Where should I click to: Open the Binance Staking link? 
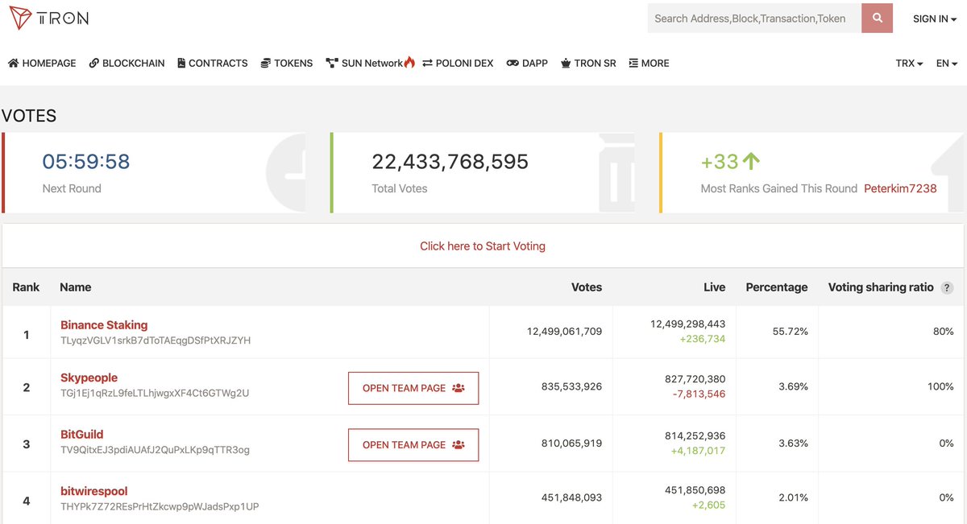(104, 325)
